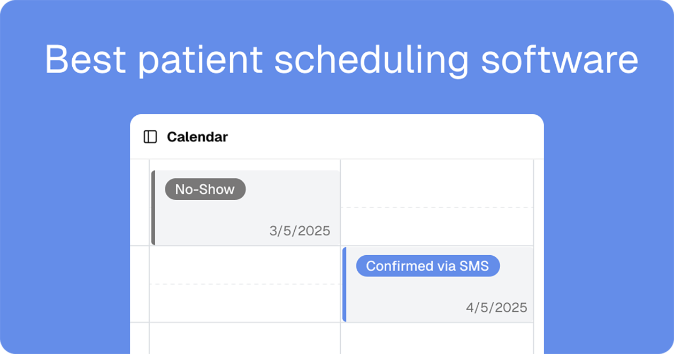Image resolution: width=674 pixels, height=354 pixels.
Task: Click the Best patient scheduling software headline
Action: pos(341,59)
